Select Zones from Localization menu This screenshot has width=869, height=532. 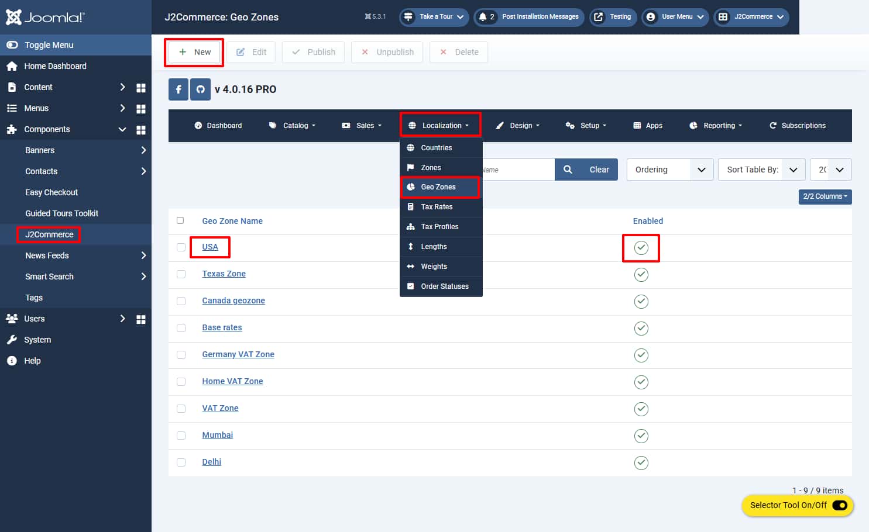(441, 168)
